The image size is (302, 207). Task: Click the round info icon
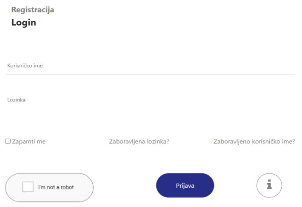coord(269,185)
